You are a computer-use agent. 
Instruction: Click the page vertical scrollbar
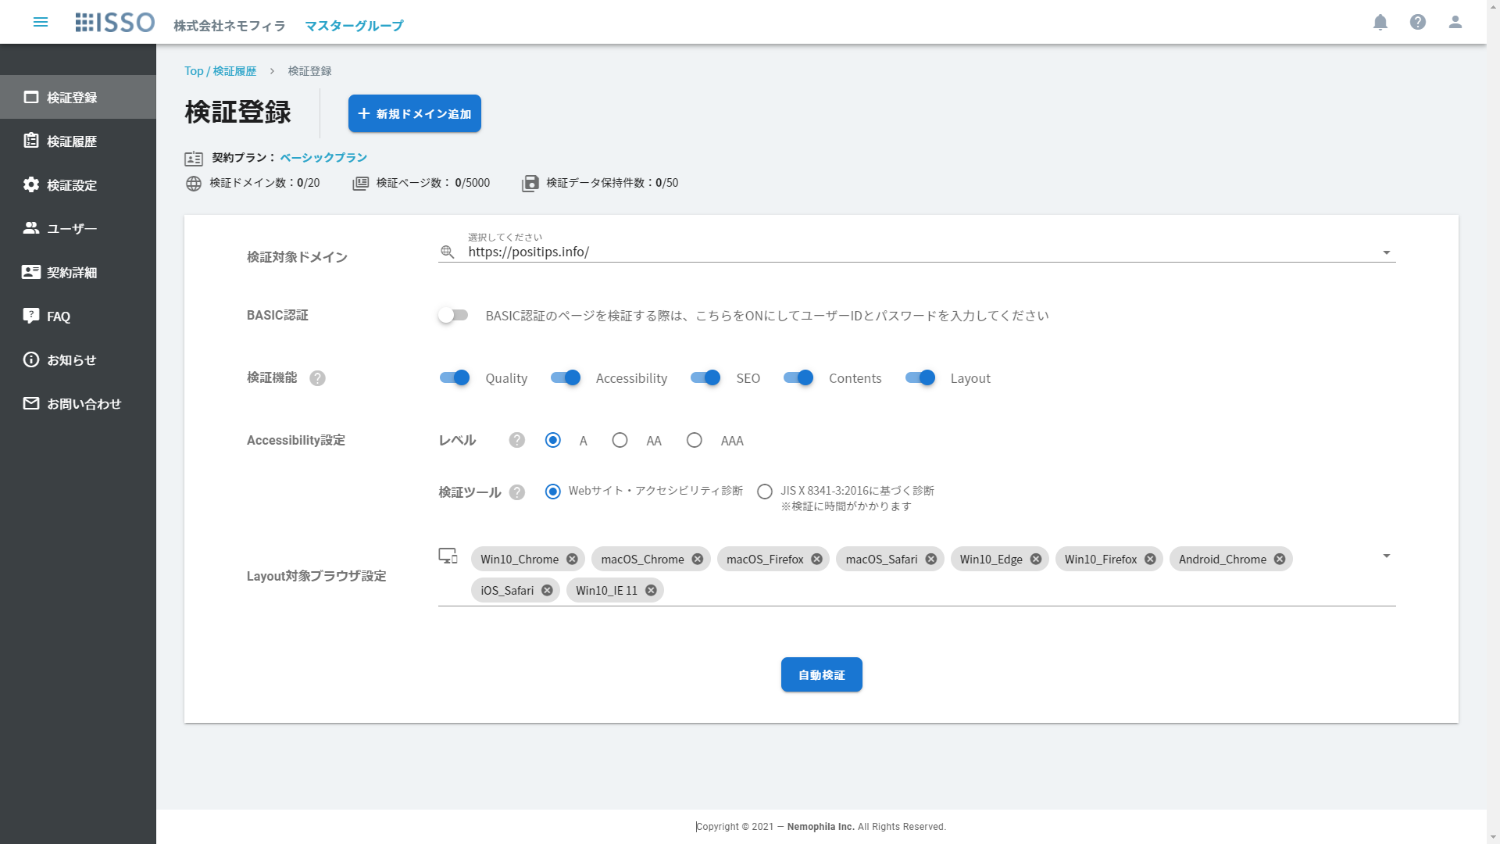point(1493,422)
